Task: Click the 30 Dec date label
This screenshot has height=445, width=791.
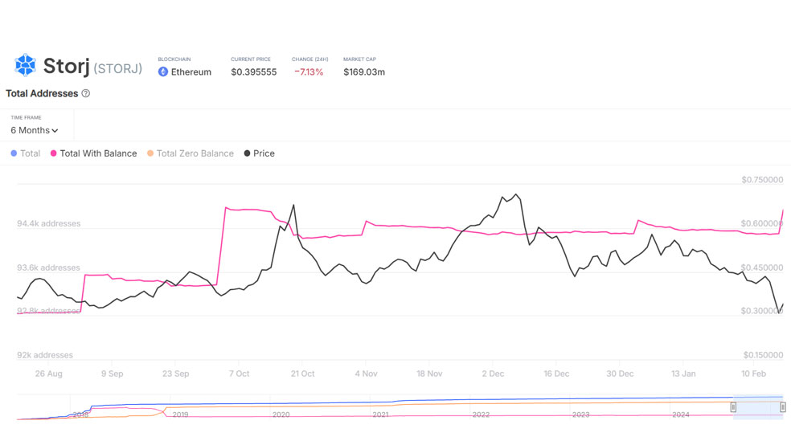Action: click(x=620, y=374)
